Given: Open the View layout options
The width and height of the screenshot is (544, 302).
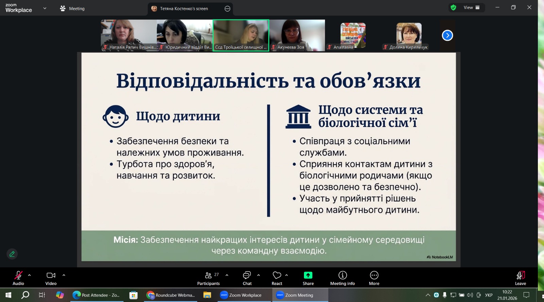Looking at the screenshot, I should pyautogui.click(x=472, y=7).
